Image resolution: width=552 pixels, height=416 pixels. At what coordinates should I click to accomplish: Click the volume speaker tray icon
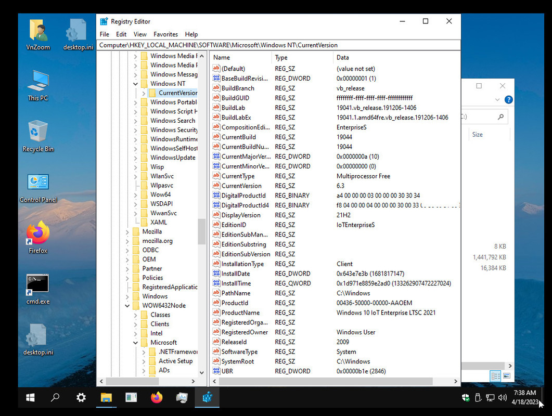503,398
